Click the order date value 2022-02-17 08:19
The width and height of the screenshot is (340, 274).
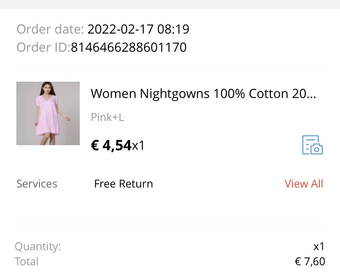click(138, 29)
